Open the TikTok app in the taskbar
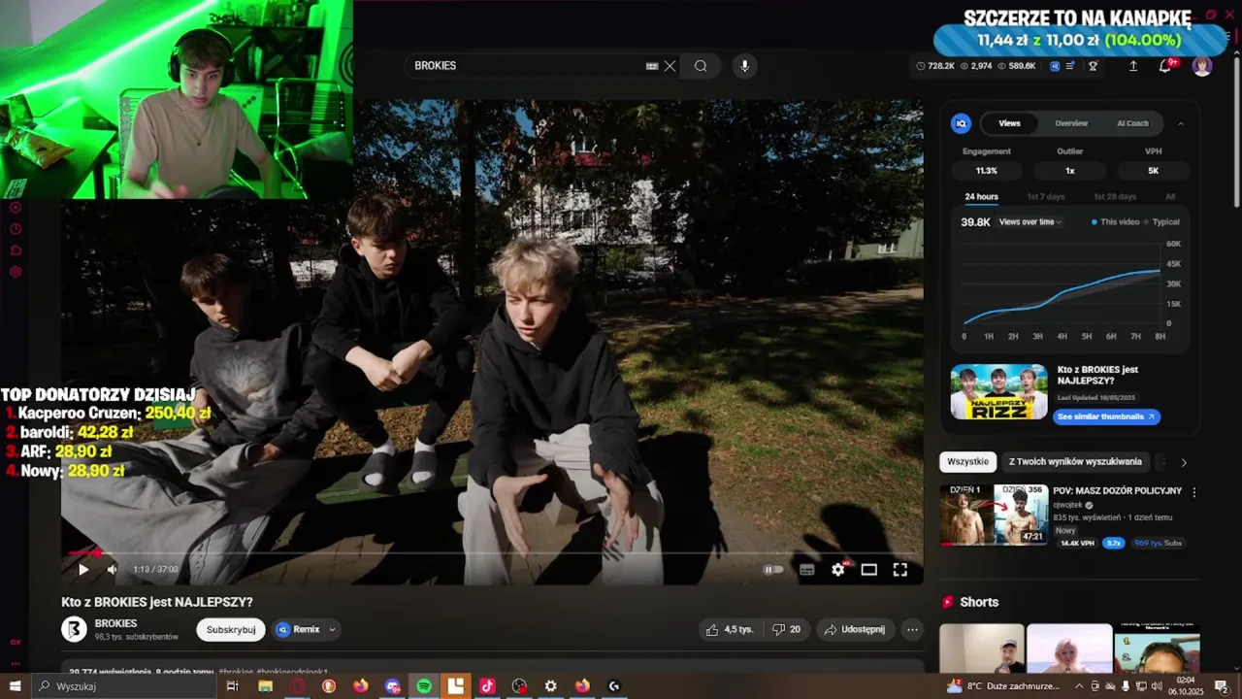1242x699 pixels. point(487,686)
